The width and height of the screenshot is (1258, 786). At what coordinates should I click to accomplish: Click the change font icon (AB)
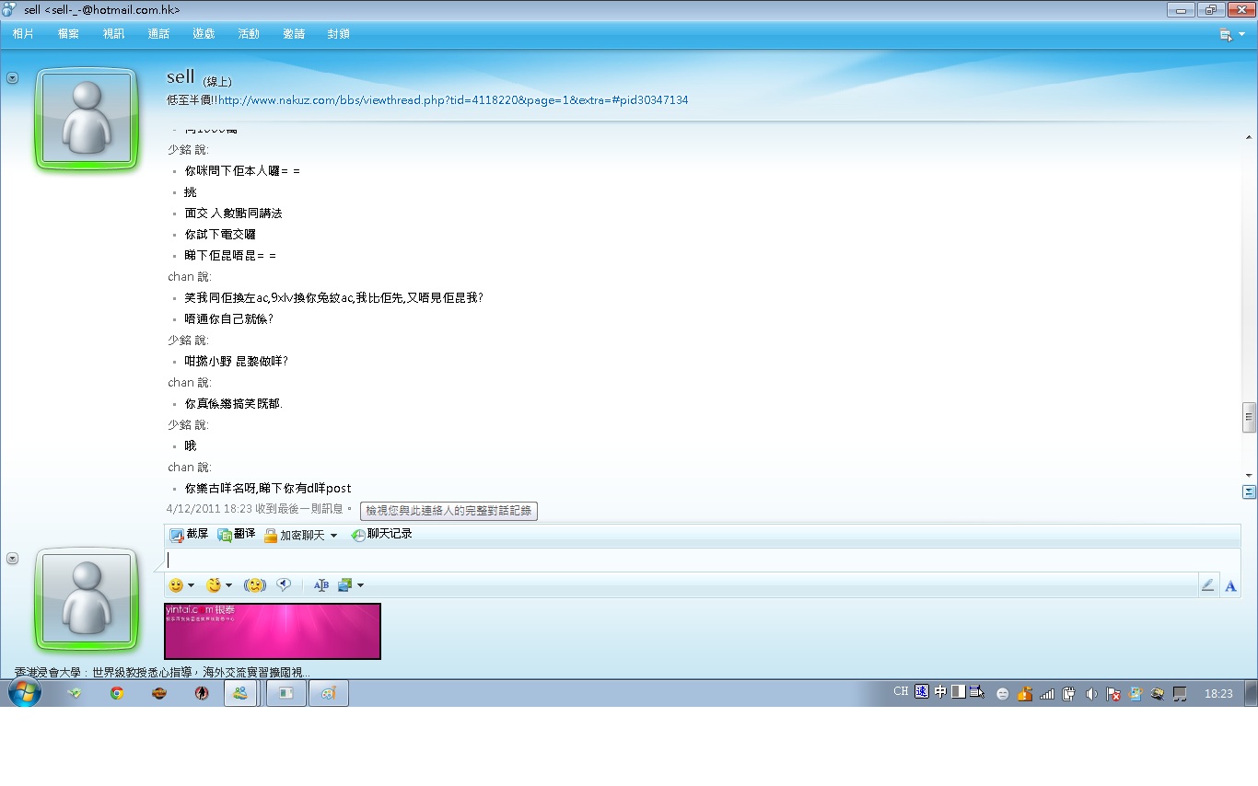pos(321,585)
